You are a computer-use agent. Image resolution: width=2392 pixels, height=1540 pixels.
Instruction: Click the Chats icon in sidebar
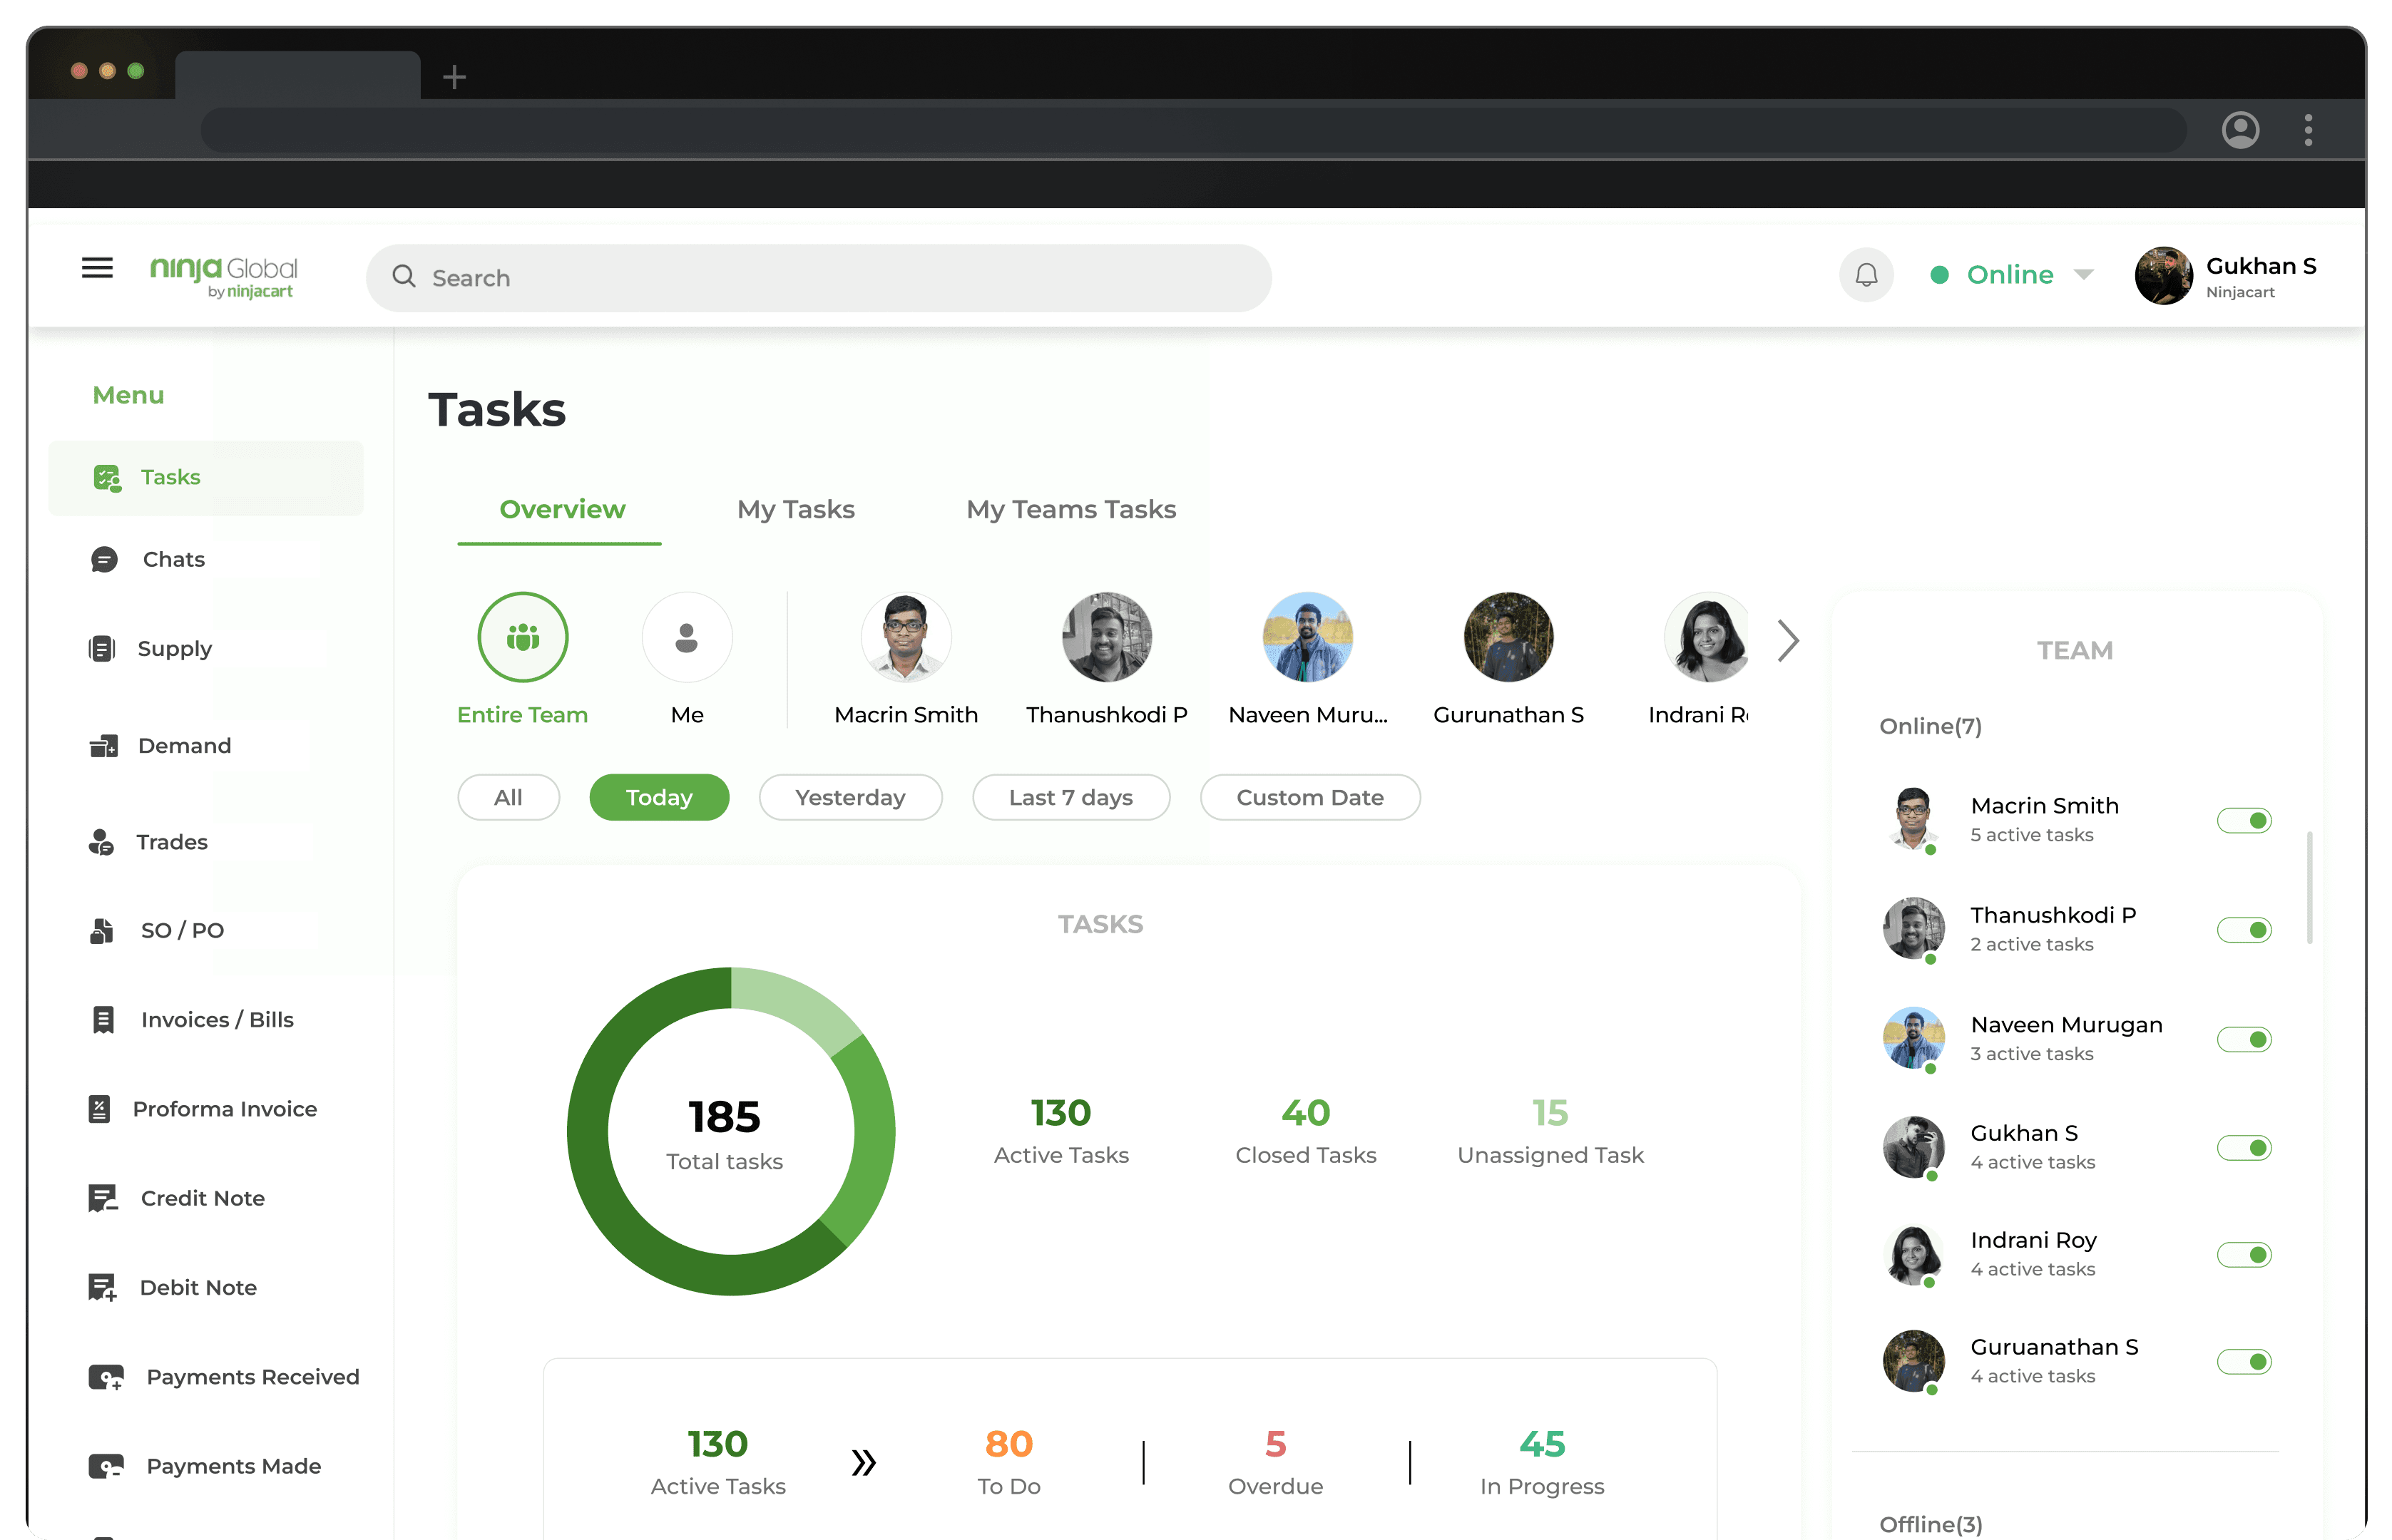(x=104, y=559)
